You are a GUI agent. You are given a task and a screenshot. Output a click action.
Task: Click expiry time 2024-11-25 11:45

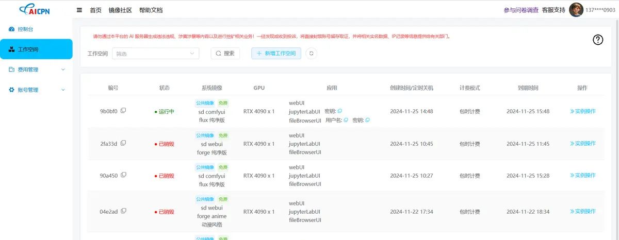click(528, 144)
